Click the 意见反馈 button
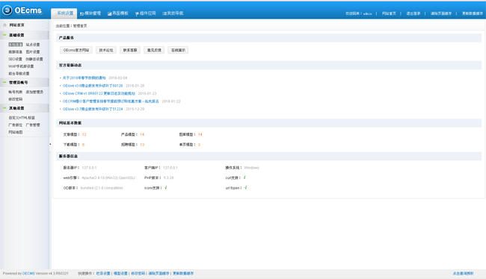 154,50
